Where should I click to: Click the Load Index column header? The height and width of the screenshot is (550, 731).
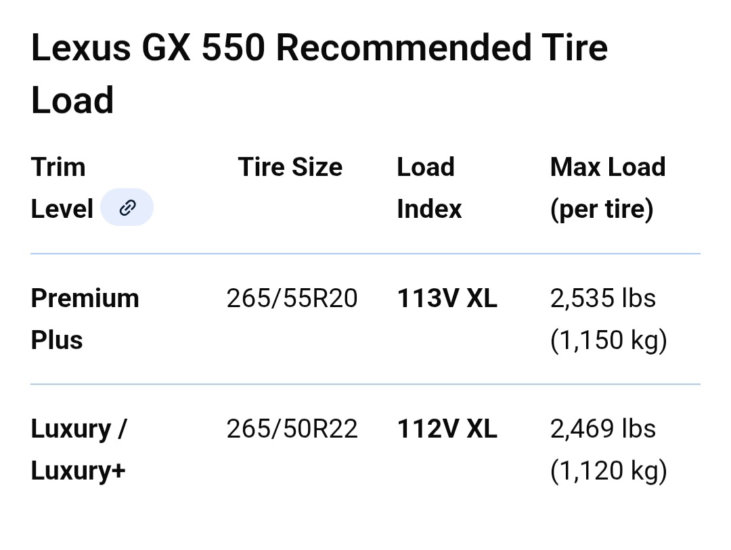tap(428, 187)
